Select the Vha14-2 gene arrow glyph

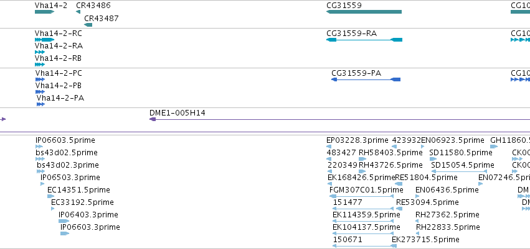[44, 12]
